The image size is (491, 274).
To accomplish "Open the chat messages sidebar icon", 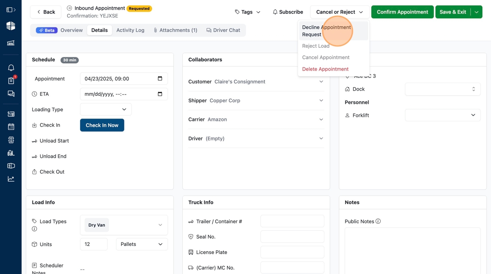I will pyautogui.click(x=11, y=94).
